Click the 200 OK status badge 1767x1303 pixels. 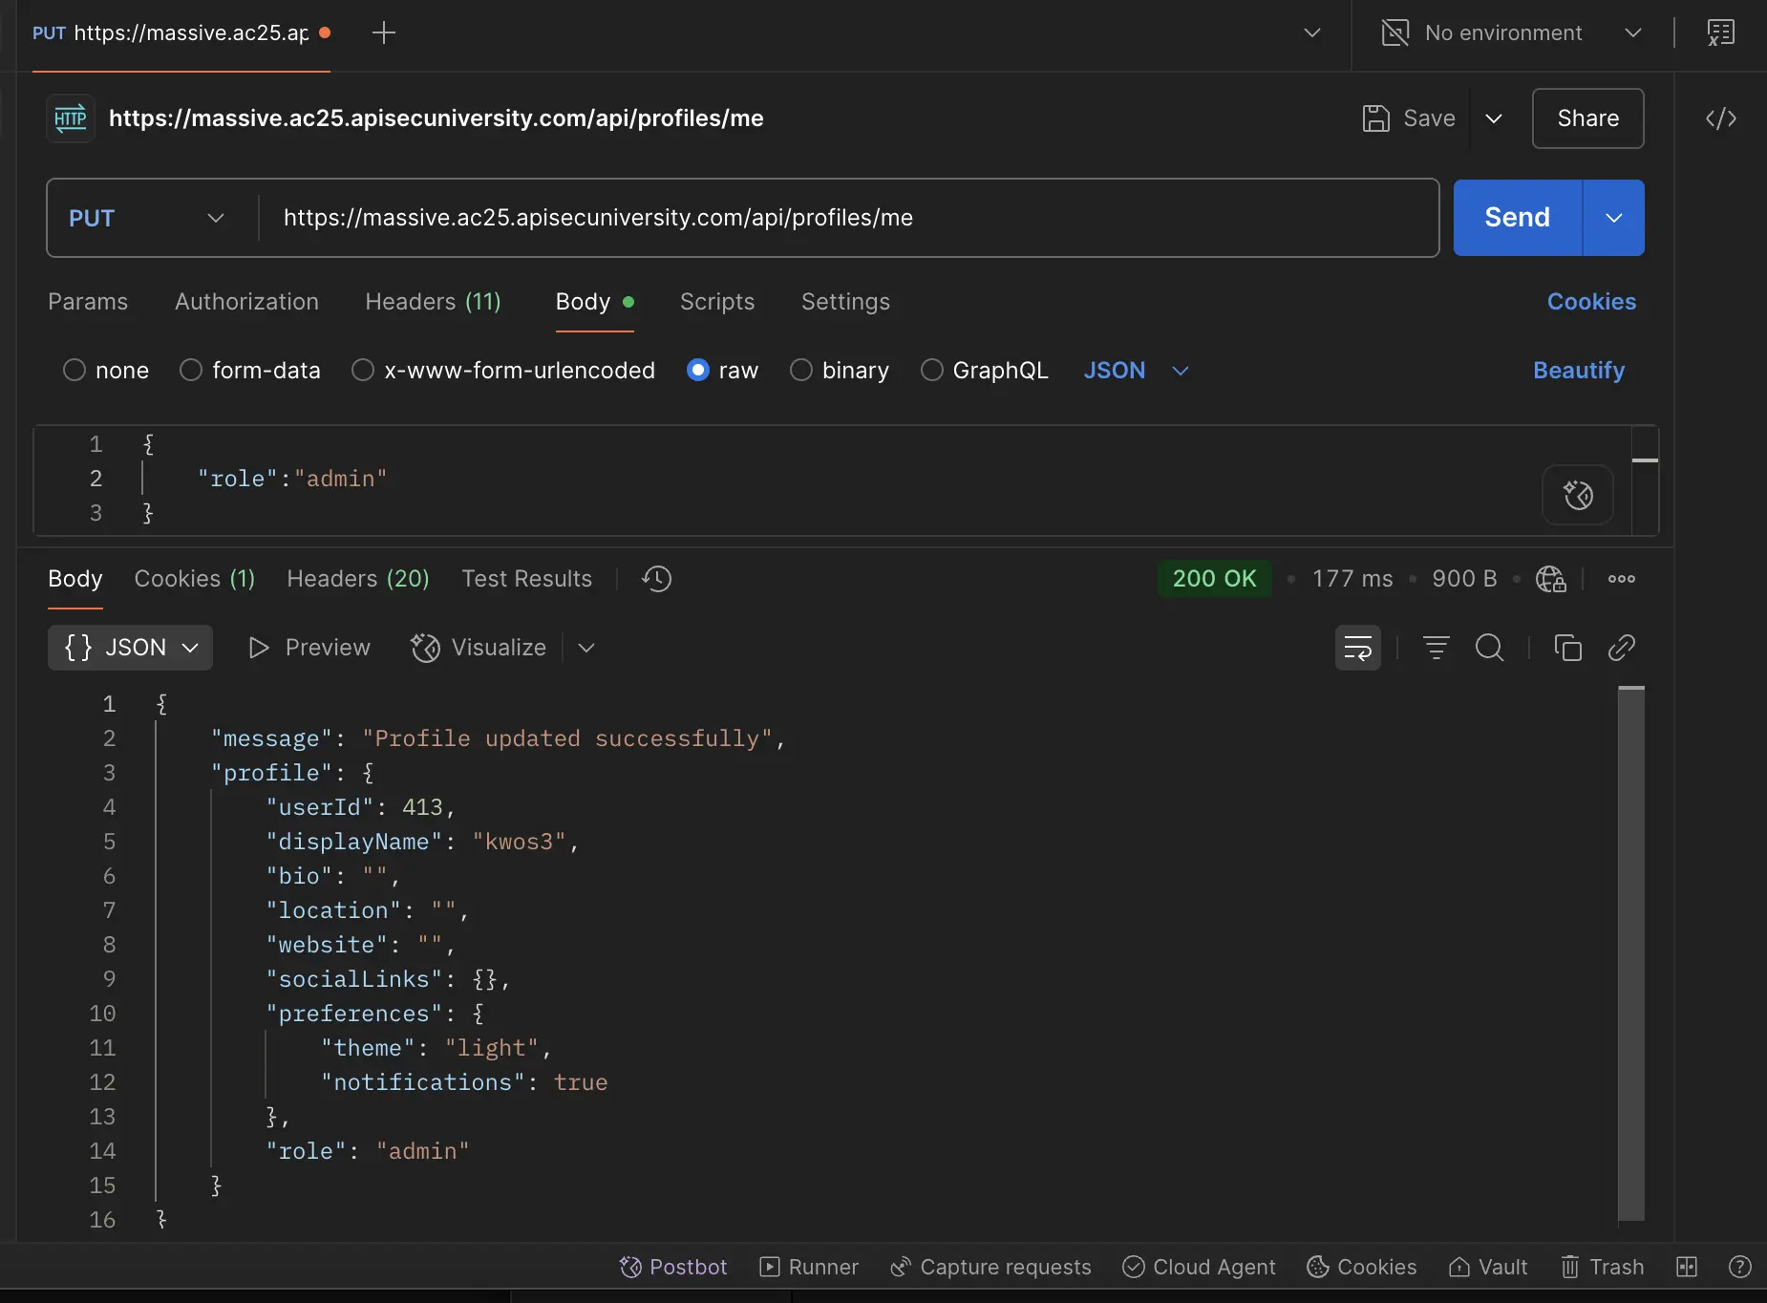[x=1214, y=579]
